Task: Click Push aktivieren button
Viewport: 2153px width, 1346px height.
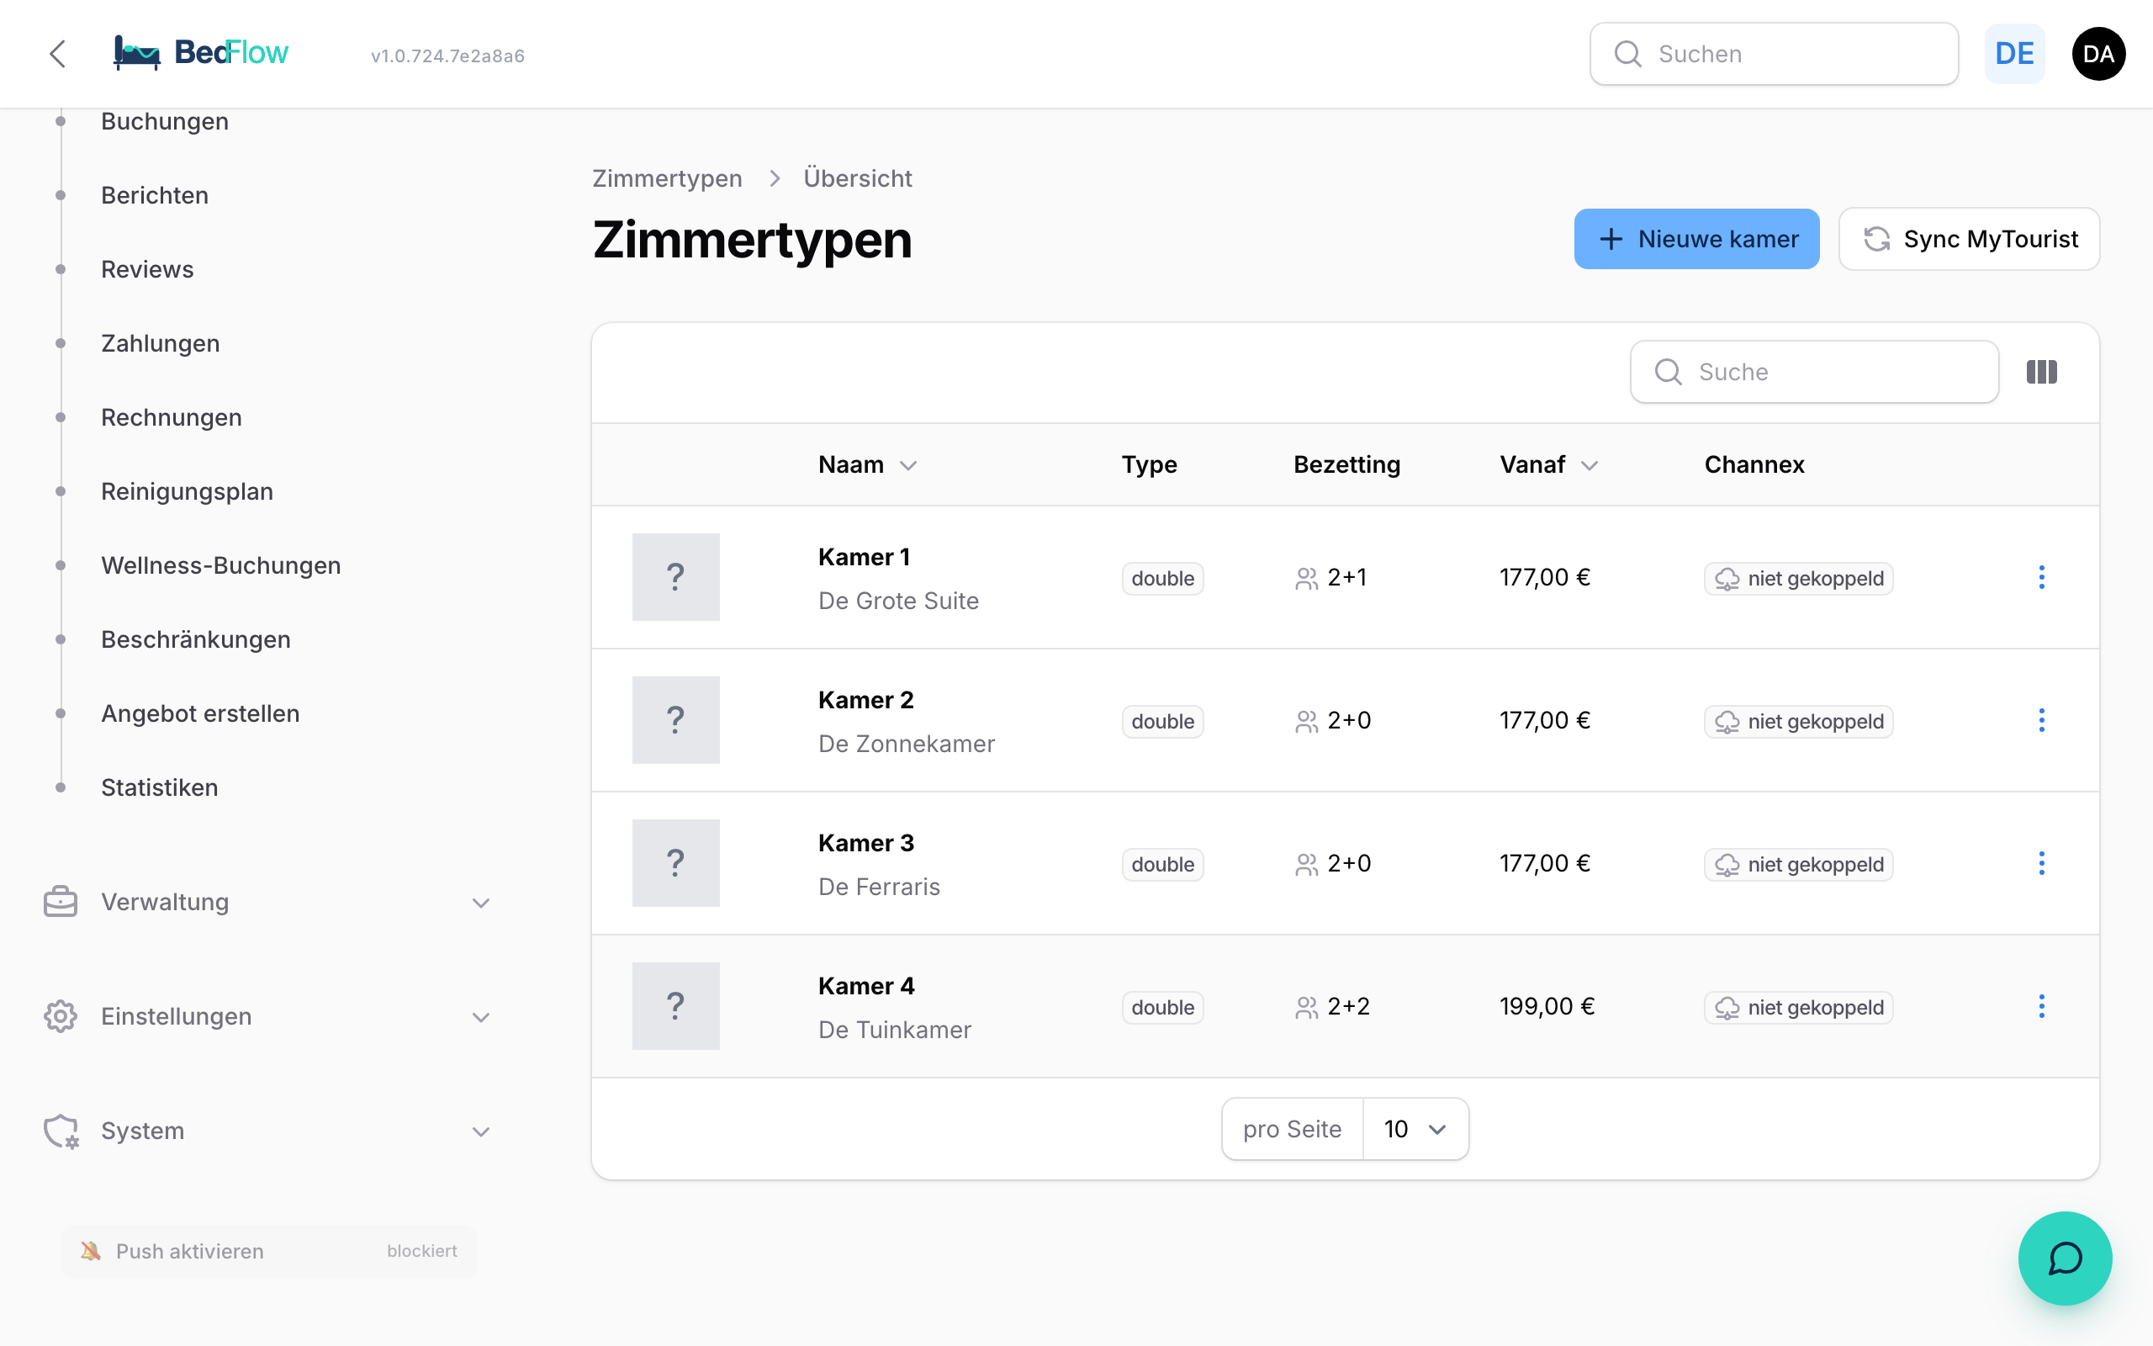Action: 268,1251
